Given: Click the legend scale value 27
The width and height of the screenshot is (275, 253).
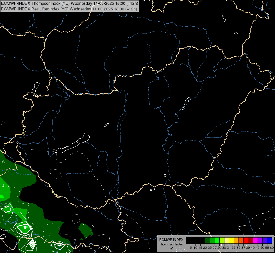Looking at the screenshot, I should pyautogui.click(x=215, y=248).
